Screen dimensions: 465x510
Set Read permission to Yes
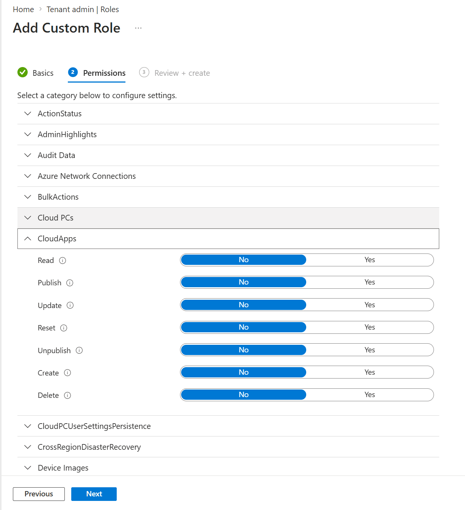click(x=369, y=260)
